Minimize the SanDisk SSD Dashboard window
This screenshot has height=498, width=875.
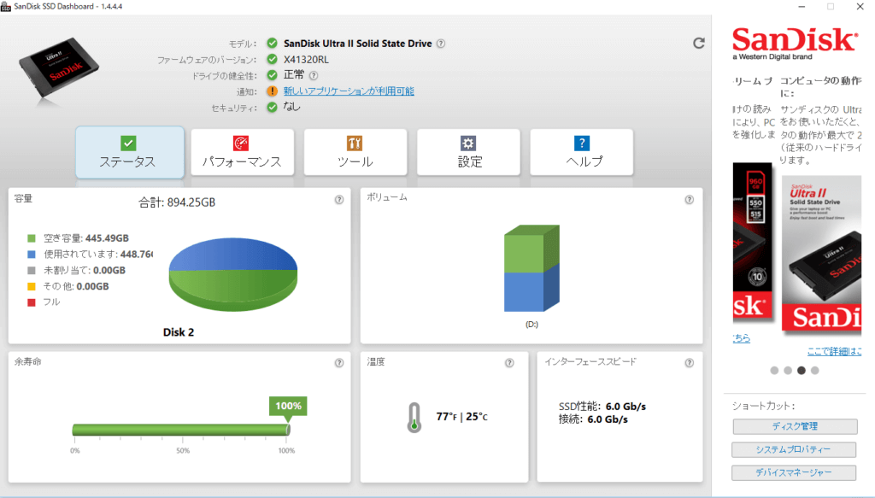(x=802, y=7)
